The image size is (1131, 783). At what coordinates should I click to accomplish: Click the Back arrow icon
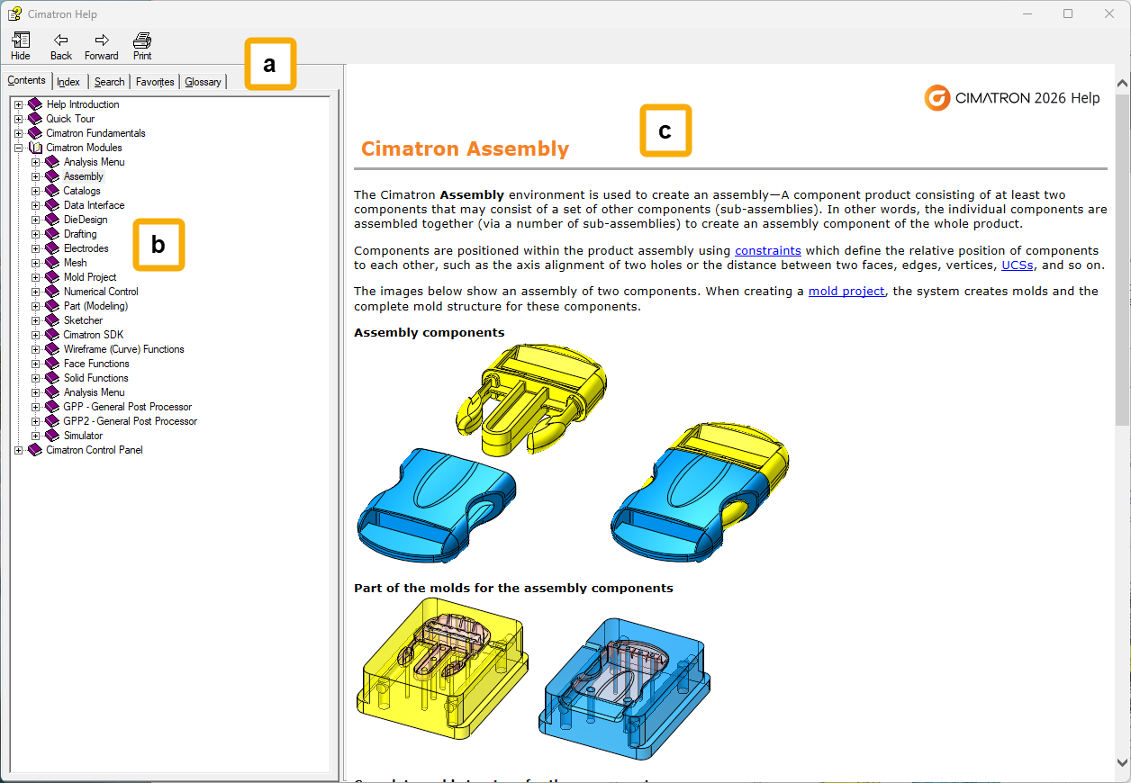click(x=60, y=40)
